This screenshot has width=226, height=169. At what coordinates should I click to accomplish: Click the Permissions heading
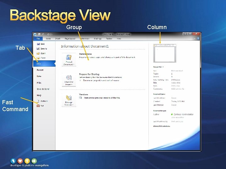tap(85, 54)
